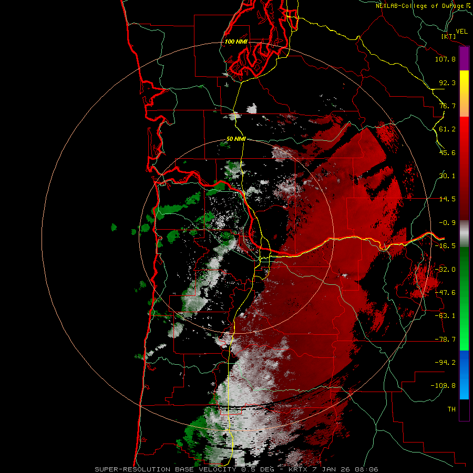Click the 45.6 legend value
The height and width of the screenshot is (473, 473).
(x=447, y=152)
